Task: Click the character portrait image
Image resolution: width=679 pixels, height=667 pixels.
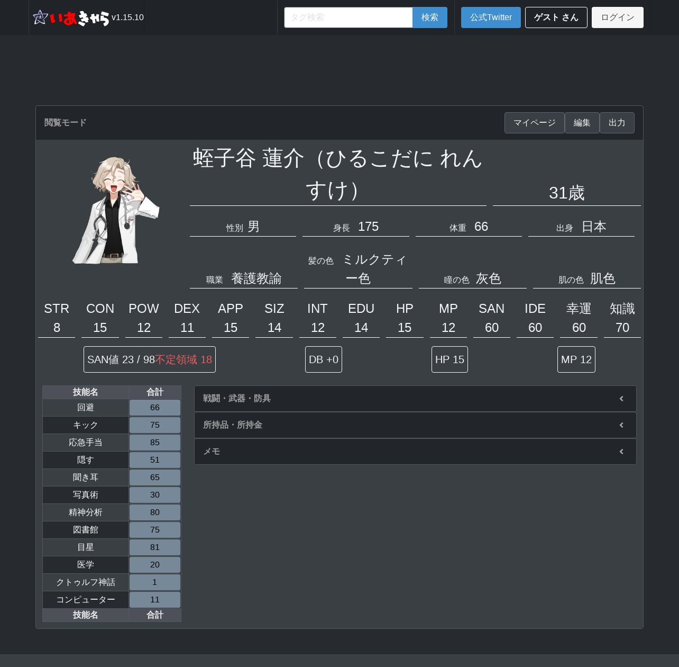Action: (x=115, y=210)
